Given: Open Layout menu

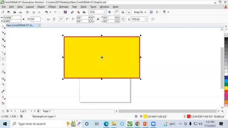Looking at the screenshot, I should click(30, 7).
